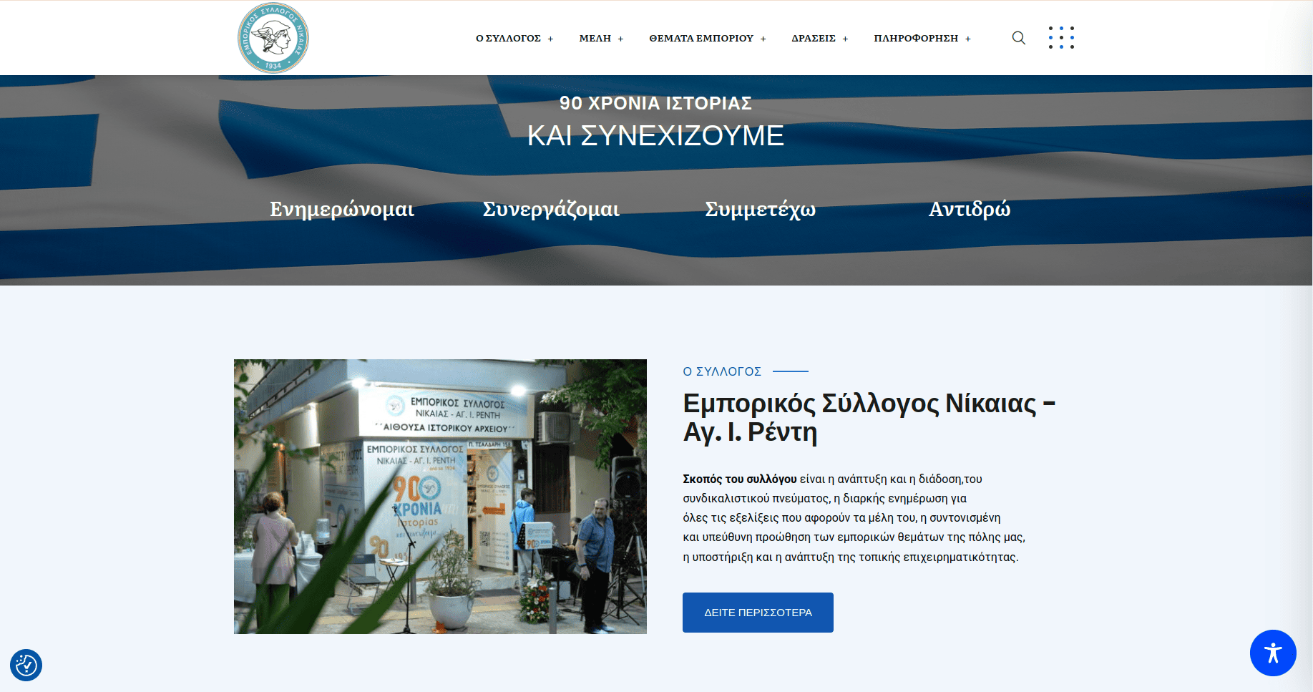The image size is (1313, 692).
Task: Open the accessibility widget button
Action: point(1272,653)
